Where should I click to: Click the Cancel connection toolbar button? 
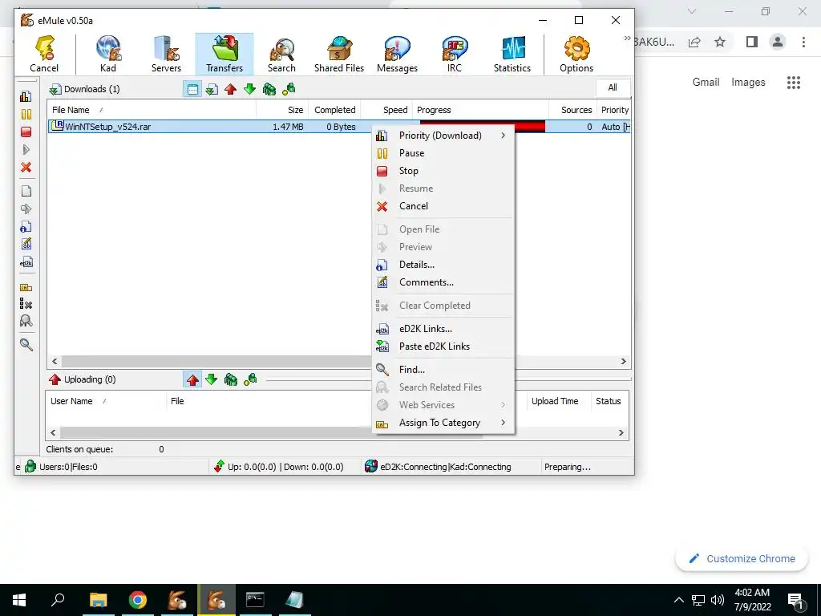coord(44,54)
